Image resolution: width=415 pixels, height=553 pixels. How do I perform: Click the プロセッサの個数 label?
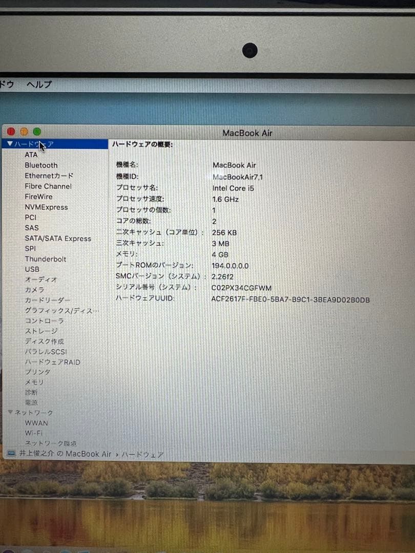(x=143, y=210)
